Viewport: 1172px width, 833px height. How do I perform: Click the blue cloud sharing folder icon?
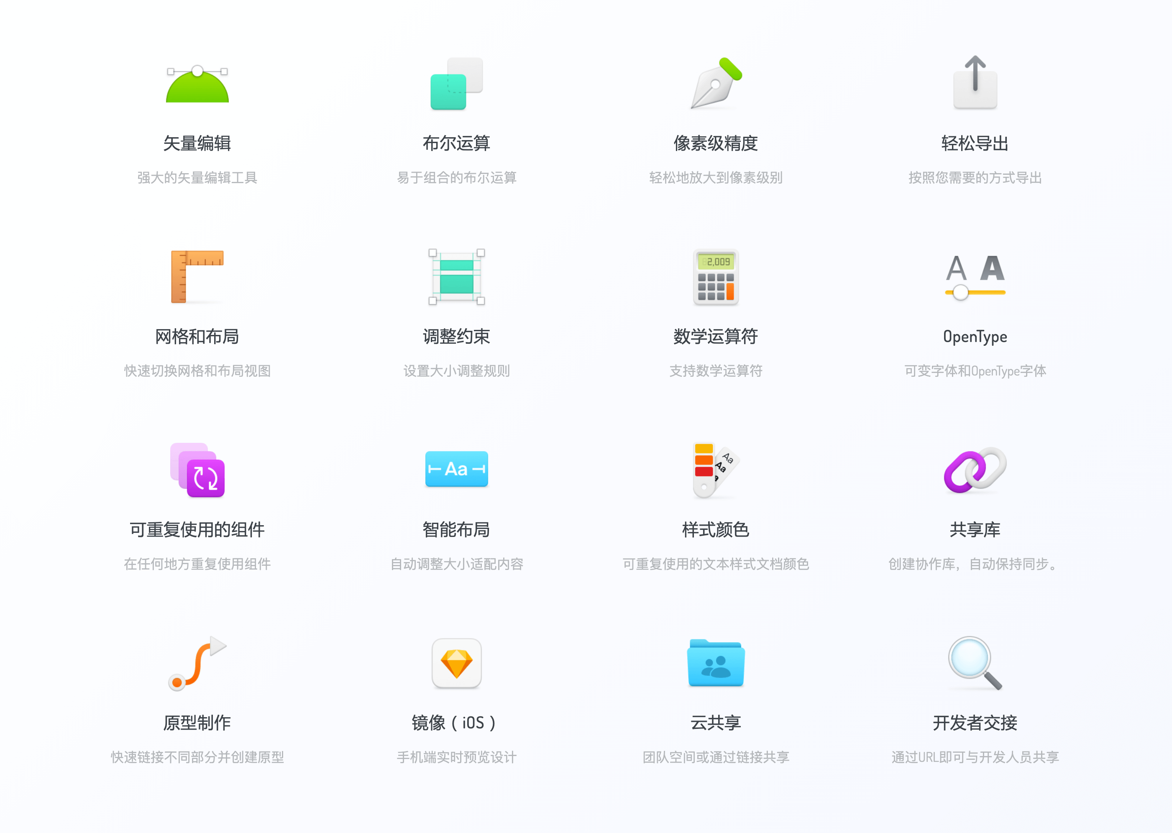pyautogui.click(x=716, y=663)
